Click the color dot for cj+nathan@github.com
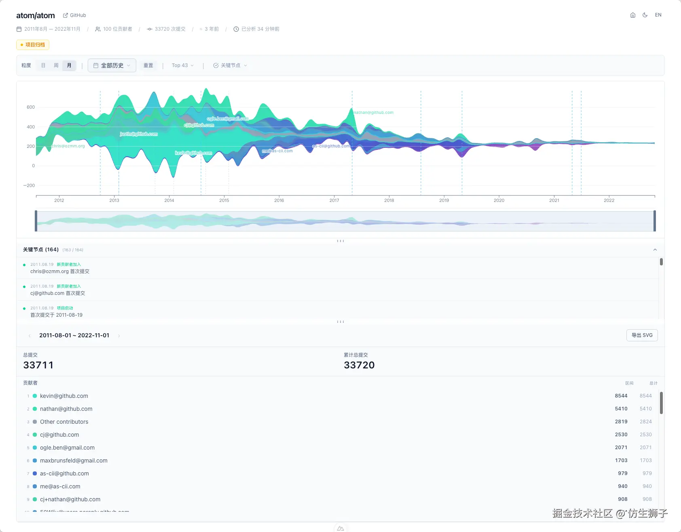This screenshot has height=532, width=681. pos(35,499)
